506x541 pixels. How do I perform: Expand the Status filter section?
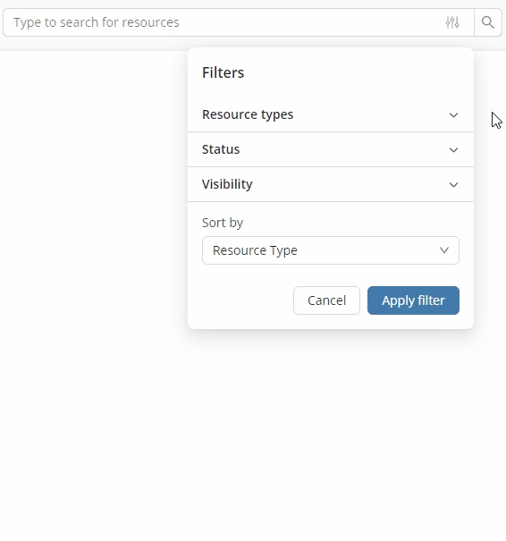click(331, 149)
